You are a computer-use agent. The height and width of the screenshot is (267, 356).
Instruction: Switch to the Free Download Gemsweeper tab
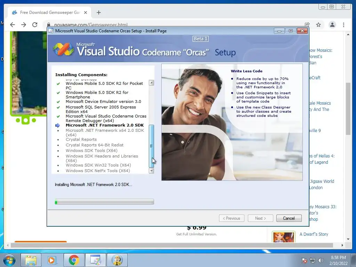[49, 13]
